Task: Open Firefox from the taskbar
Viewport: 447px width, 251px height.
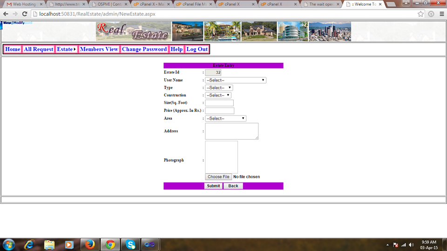Action: pyautogui.click(x=89, y=244)
